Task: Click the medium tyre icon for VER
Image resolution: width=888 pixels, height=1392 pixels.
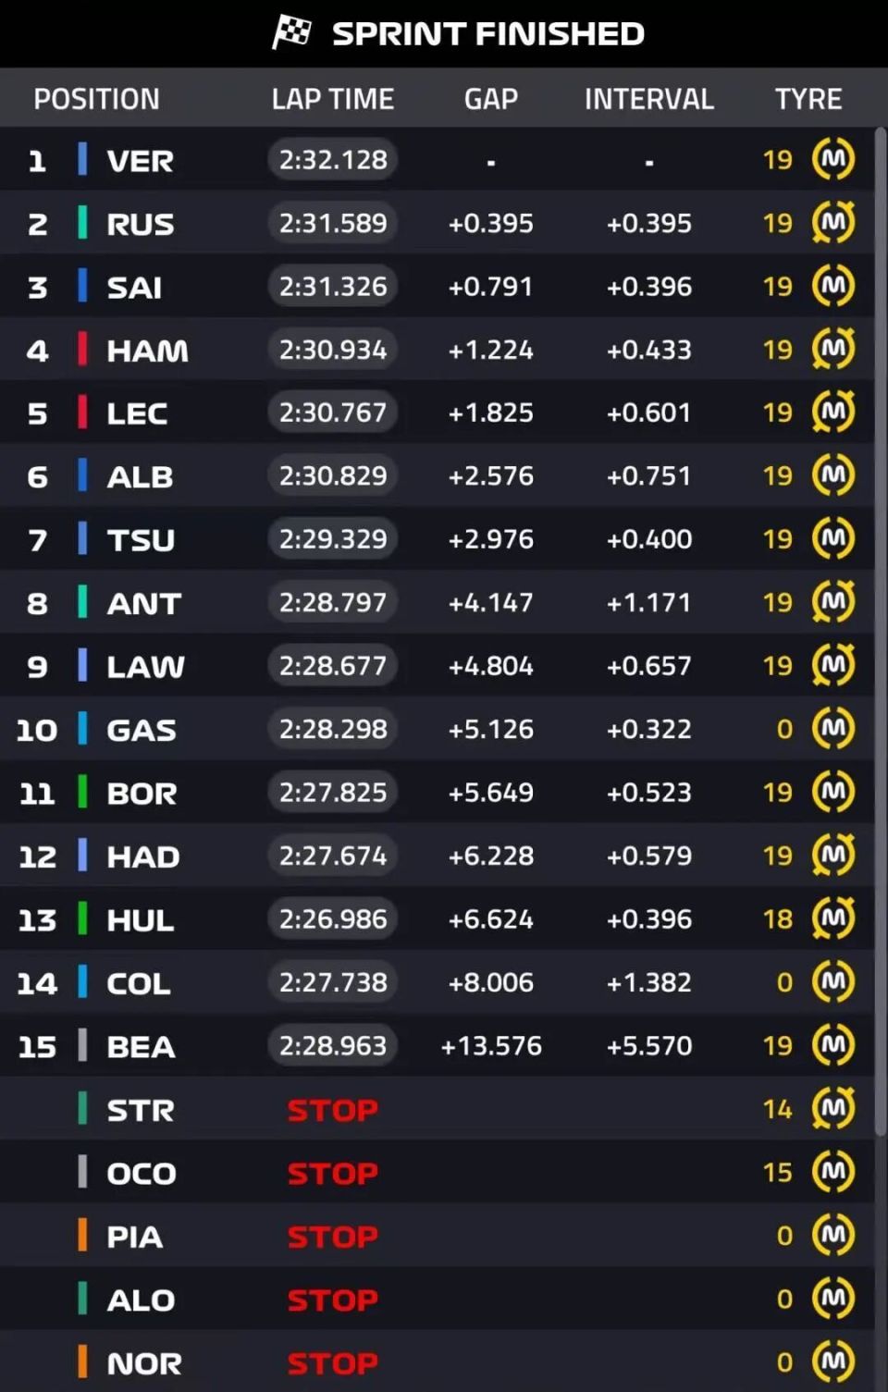Action: (x=832, y=159)
